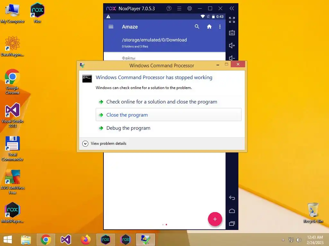Viewport: 329px width, 246px height.
Task: Switch to error dialog taskbar button
Action: pos(146,240)
